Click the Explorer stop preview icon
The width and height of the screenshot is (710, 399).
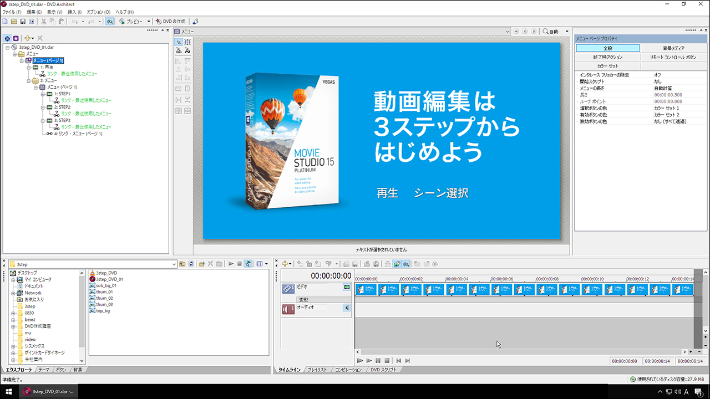coord(239,264)
